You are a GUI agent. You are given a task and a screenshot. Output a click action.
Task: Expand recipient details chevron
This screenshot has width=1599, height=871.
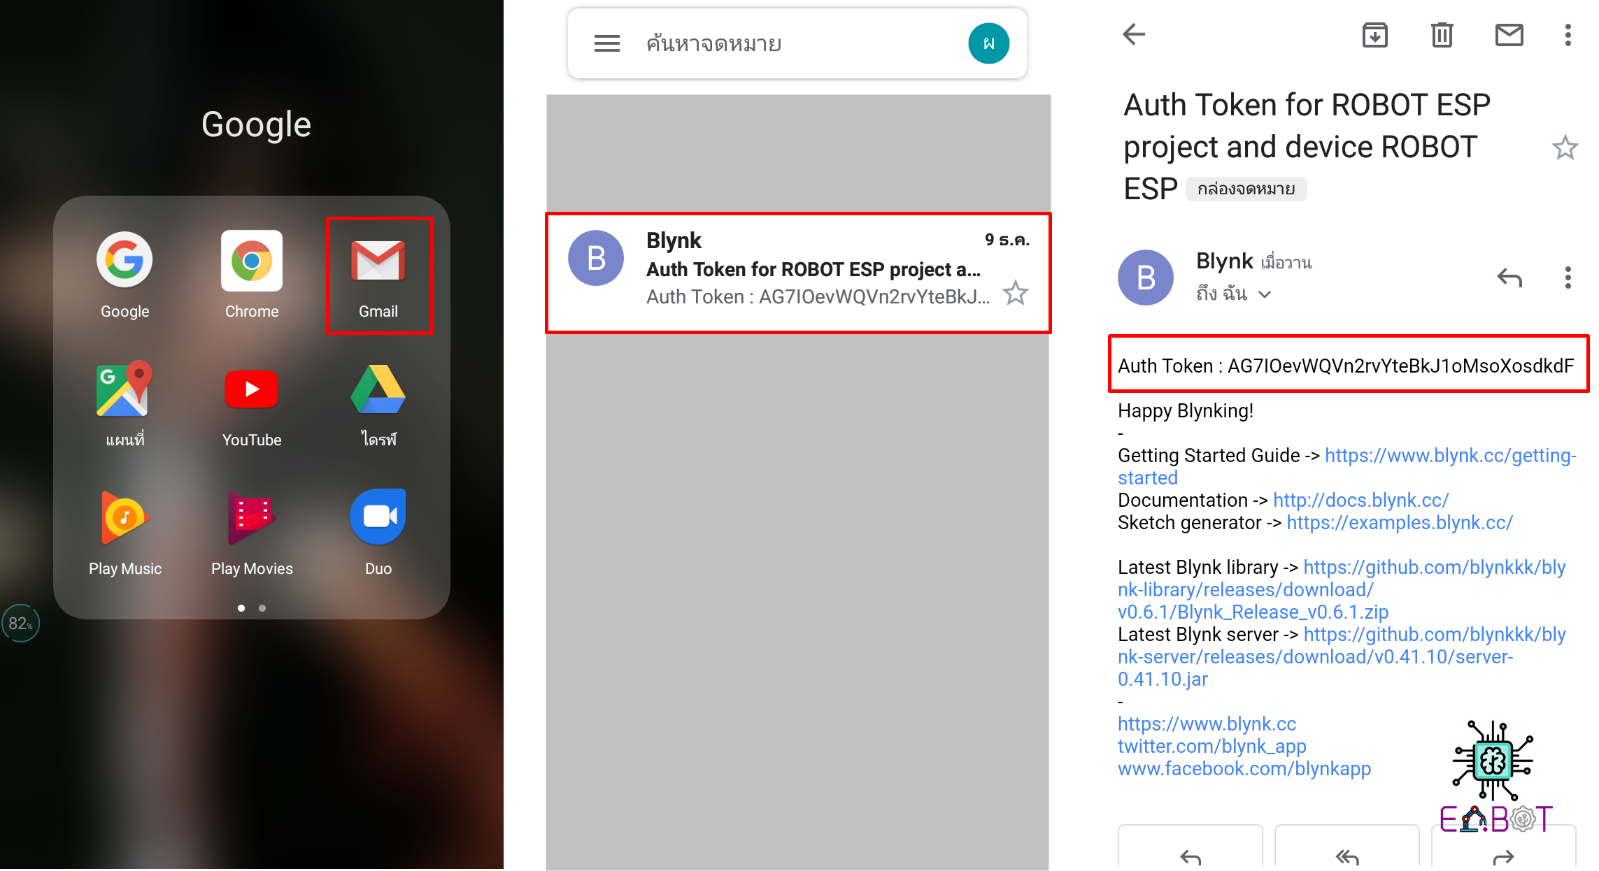point(1264,294)
